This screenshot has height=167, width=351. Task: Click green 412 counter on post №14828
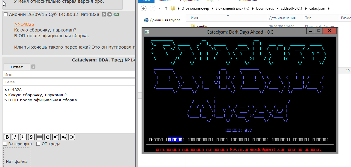[x=116, y=15]
